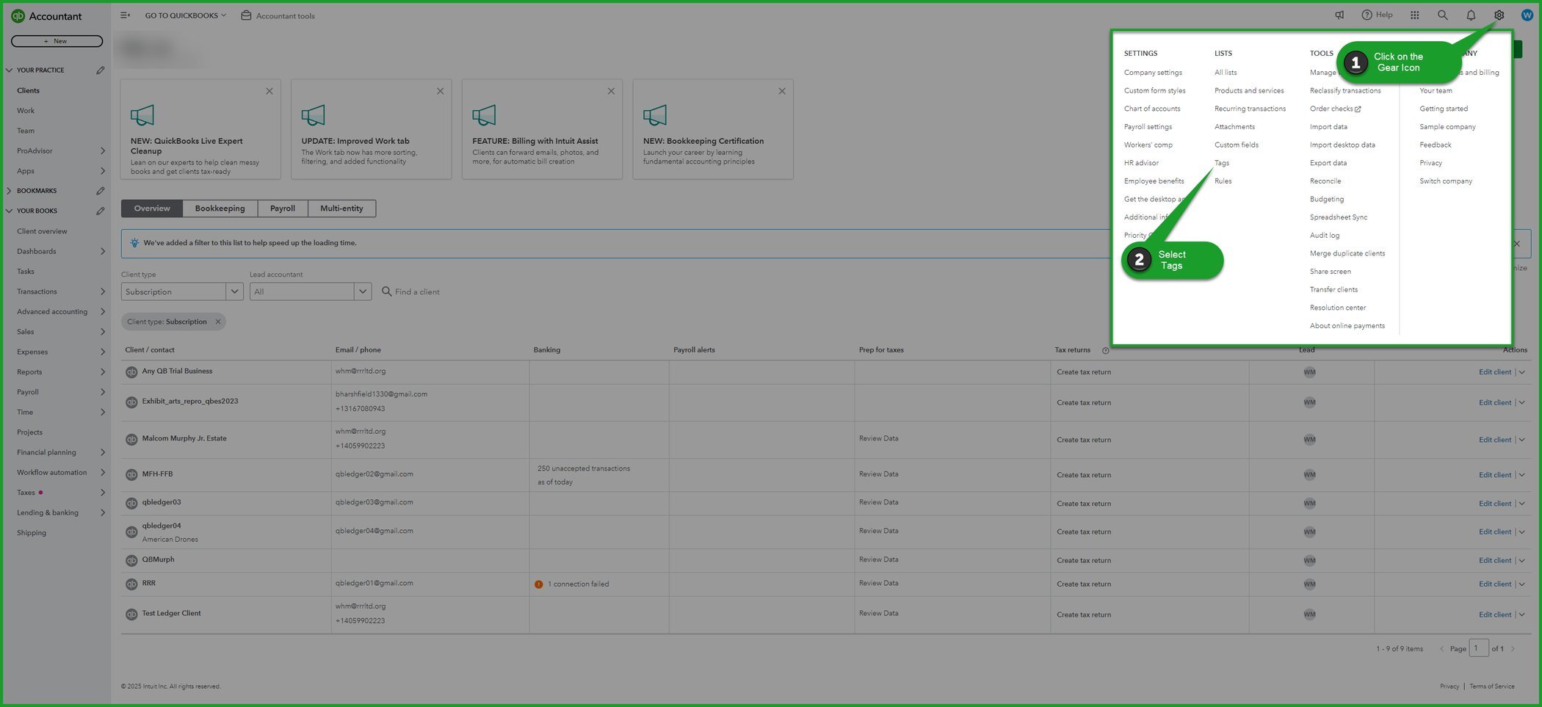Select Tags in the Lists menu

[1221, 163]
